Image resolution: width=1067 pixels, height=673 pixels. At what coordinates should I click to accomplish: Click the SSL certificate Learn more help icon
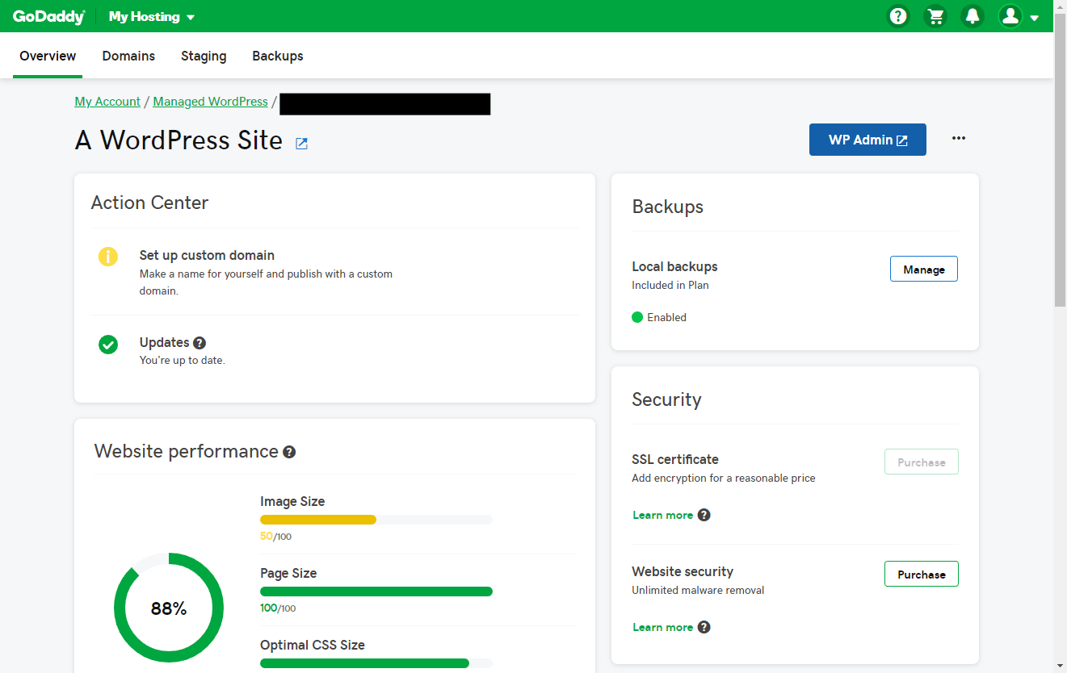click(704, 514)
